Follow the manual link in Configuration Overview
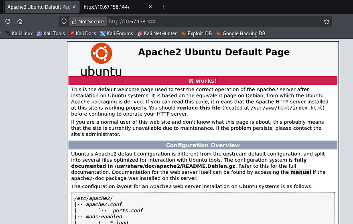 [x=300, y=172]
